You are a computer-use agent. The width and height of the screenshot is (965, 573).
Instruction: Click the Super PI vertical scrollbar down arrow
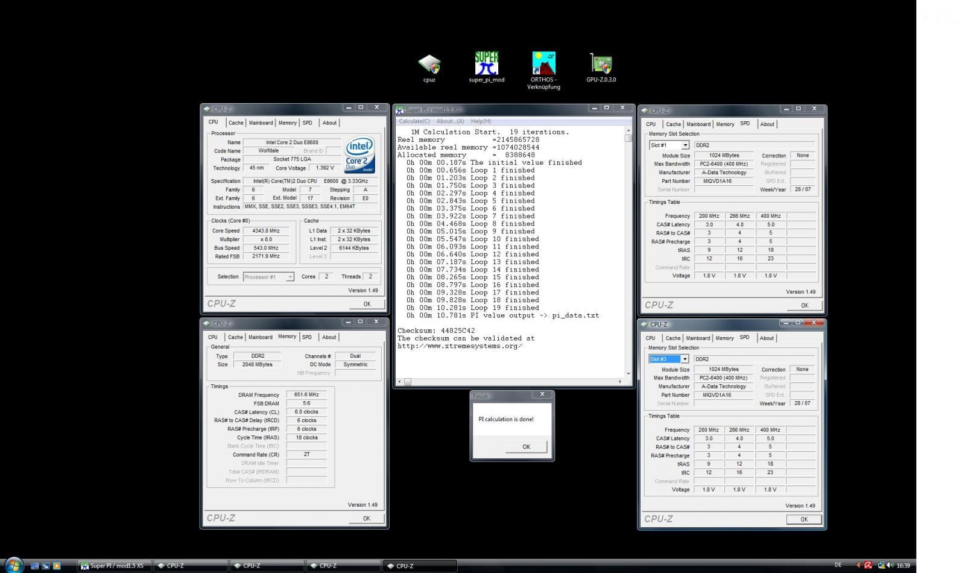(x=628, y=373)
